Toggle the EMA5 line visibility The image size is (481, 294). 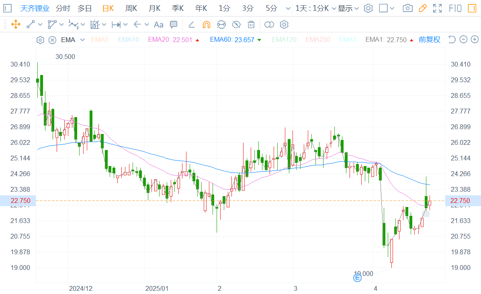coord(100,40)
